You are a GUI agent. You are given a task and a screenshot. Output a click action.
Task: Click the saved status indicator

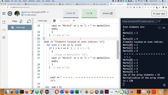(x=65, y=21)
